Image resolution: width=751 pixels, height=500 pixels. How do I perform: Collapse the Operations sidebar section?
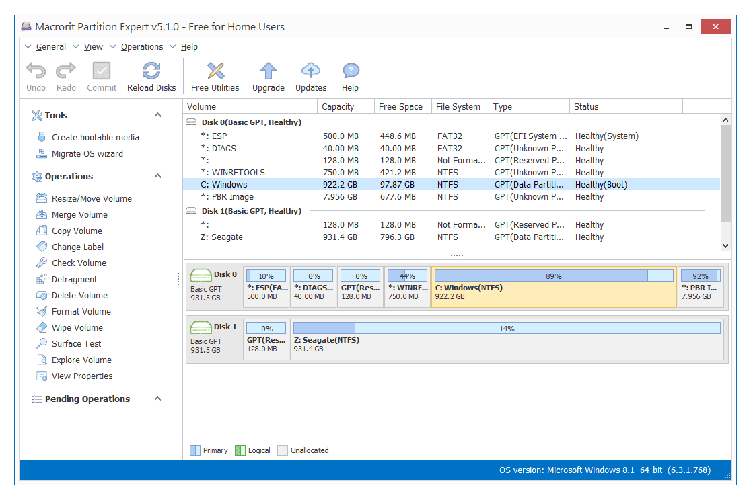pyautogui.click(x=157, y=176)
